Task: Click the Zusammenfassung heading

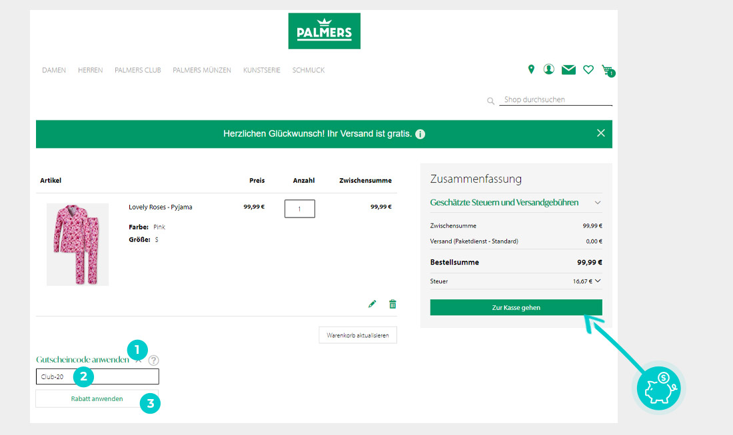Action: [476, 179]
